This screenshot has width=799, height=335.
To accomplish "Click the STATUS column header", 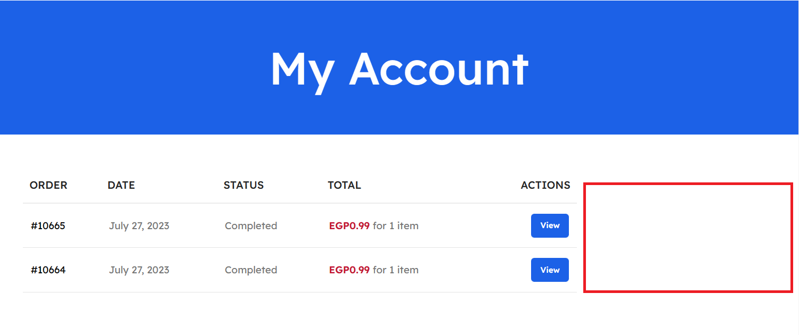I will pyautogui.click(x=243, y=185).
